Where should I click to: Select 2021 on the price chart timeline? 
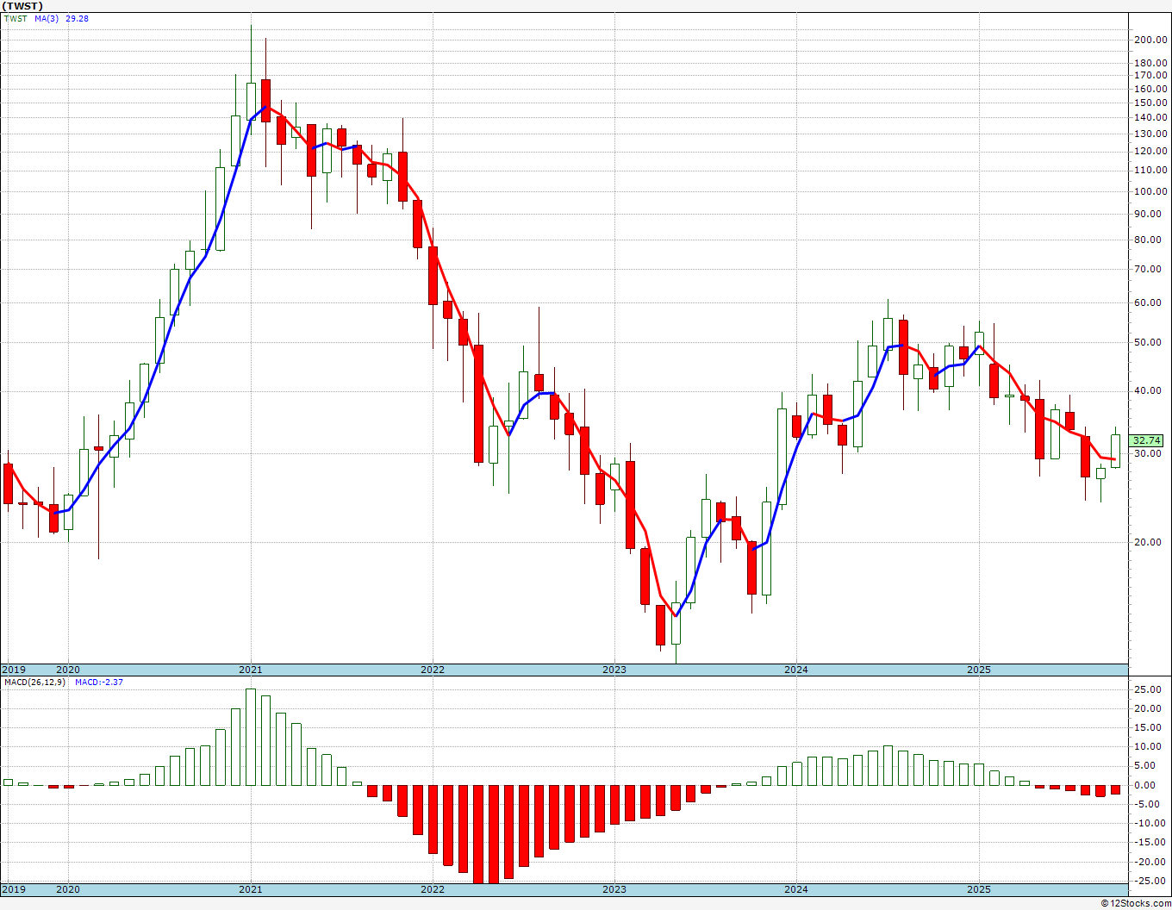click(x=251, y=670)
